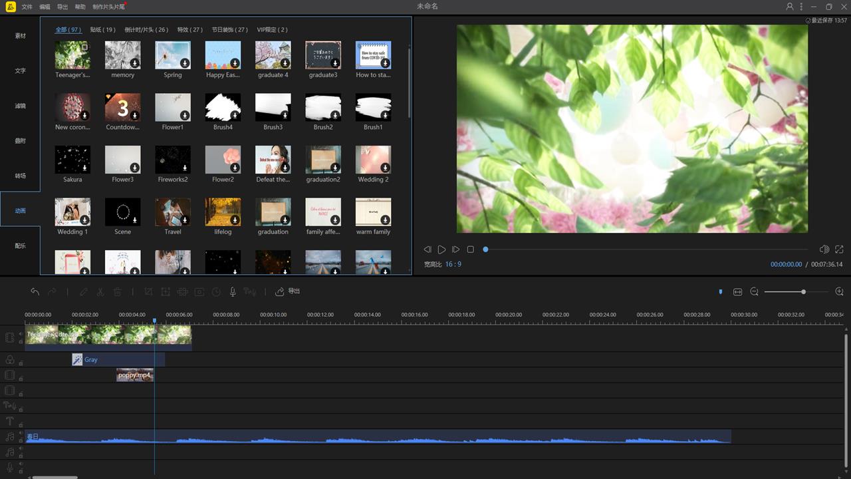851x479 pixels.
Task: Mute the 春日 music track
Action: click(x=21, y=433)
